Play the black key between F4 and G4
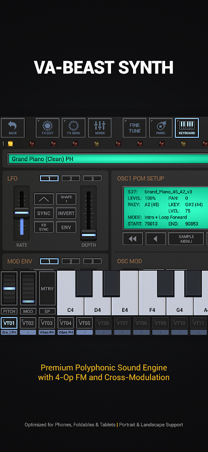Screen dimensions: 208x452 point(166,284)
